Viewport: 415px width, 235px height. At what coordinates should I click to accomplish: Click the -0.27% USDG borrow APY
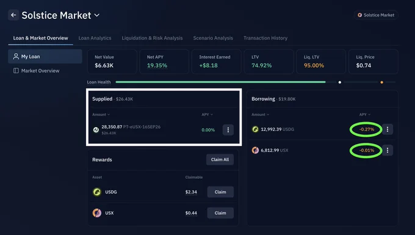(367, 129)
